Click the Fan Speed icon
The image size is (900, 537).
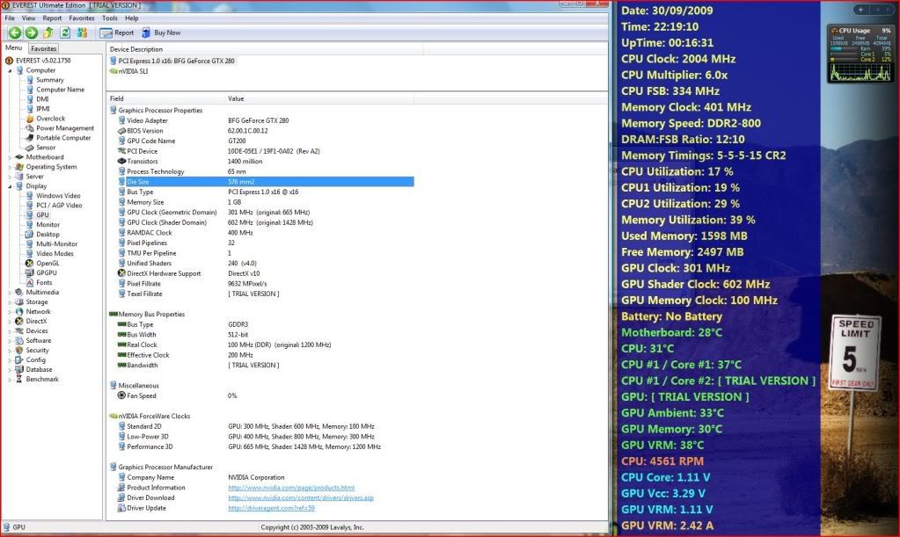121,395
